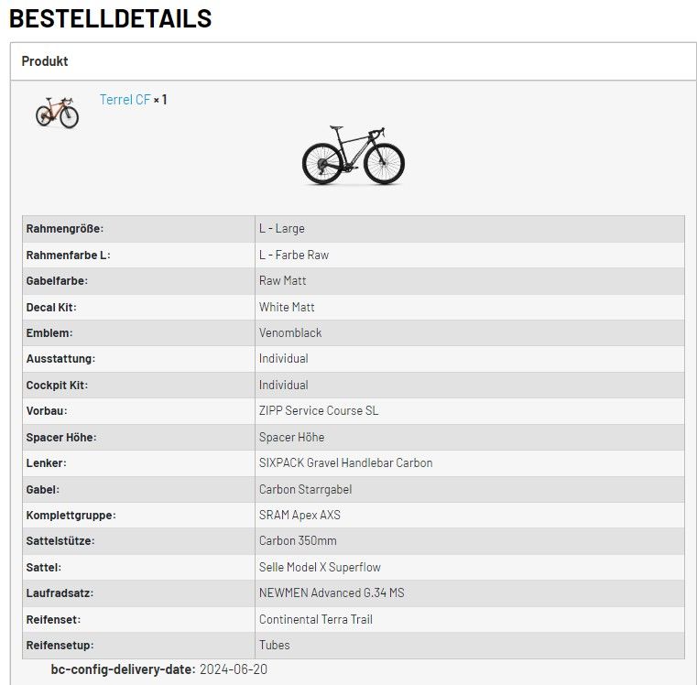Click the NEWMEN Advanced G.34 MS cell
Screen dimensions: 697x685
coord(332,593)
